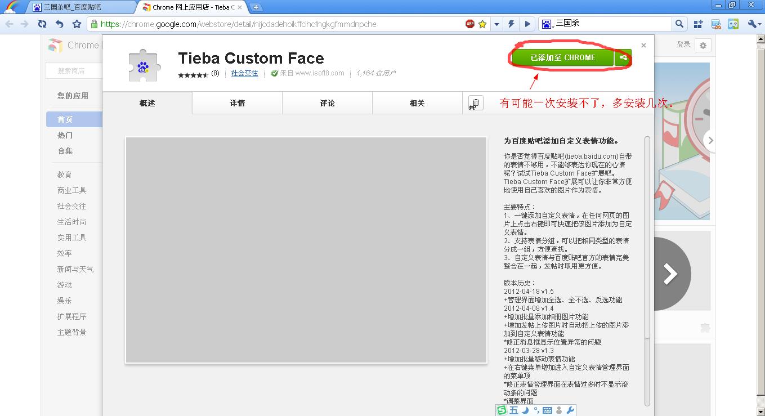
Task: Select 热门 in the store sidebar
Action: coord(65,135)
